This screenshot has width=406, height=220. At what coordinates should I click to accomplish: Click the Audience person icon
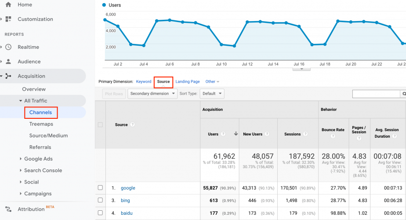point(8,62)
